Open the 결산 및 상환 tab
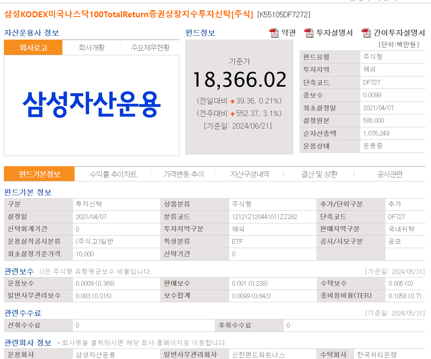 coord(319,174)
